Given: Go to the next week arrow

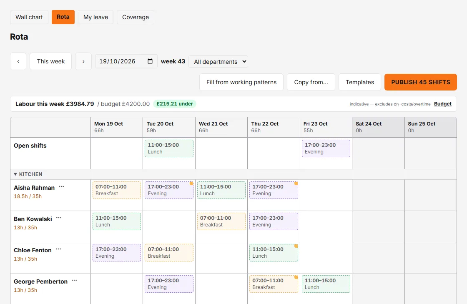Looking at the screenshot, I should click(83, 61).
